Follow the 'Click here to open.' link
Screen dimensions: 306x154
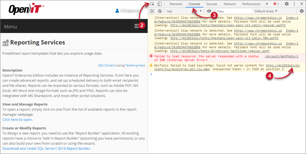pos(17,119)
